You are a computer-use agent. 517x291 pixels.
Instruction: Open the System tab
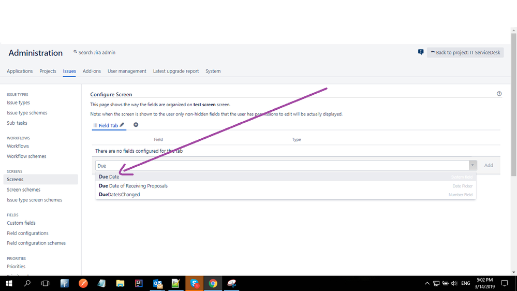[x=213, y=71]
